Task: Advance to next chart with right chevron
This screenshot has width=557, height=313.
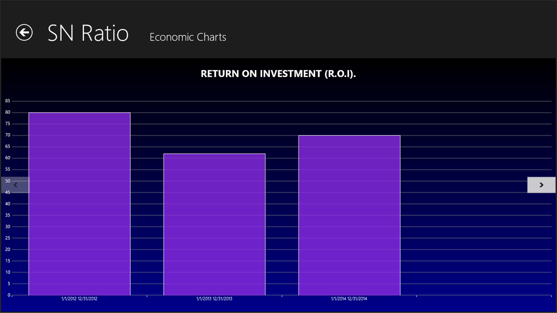Action: tap(541, 185)
